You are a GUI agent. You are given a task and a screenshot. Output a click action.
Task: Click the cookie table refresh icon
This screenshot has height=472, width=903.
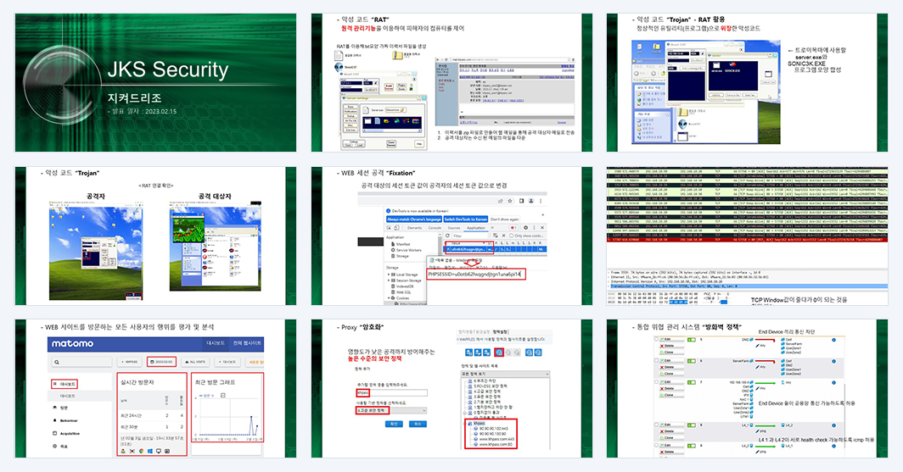pos(447,236)
